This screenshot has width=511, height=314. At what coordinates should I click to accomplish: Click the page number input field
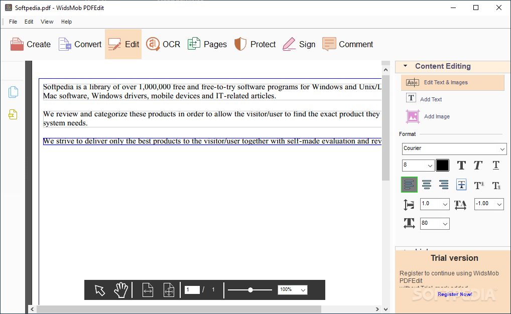(x=192, y=289)
